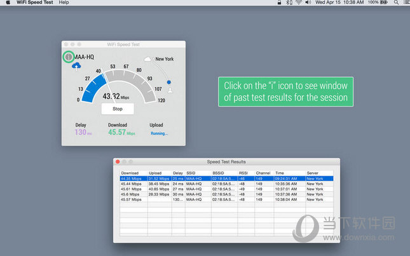This screenshot has width=410, height=256.
Task: Click the 25 ms delay cell
Action: tap(178, 179)
